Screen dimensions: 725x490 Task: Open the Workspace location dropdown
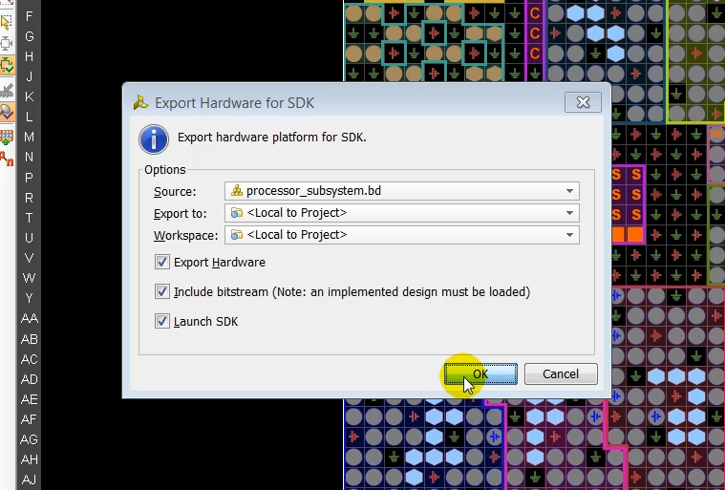tap(402, 235)
